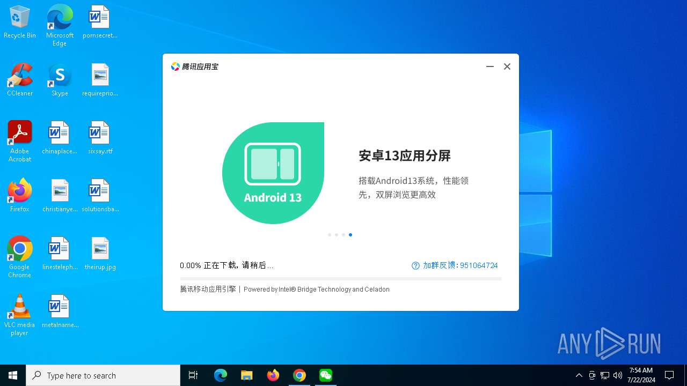Viewport: 687px width, 386px height.
Task: Click the Powered by Intel Bridge Technology text
Action: pyautogui.click(x=317, y=289)
